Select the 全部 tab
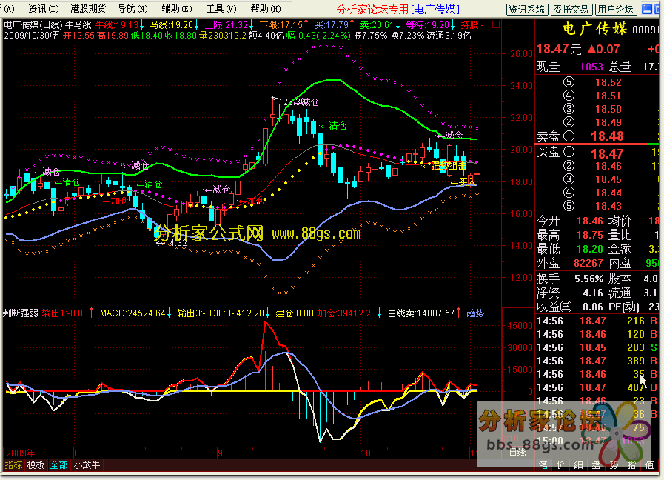The image size is (664, 480). (x=59, y=464)
